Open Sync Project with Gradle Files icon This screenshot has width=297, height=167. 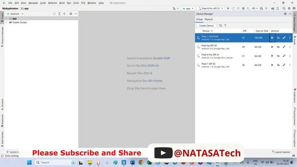[272, 8]
